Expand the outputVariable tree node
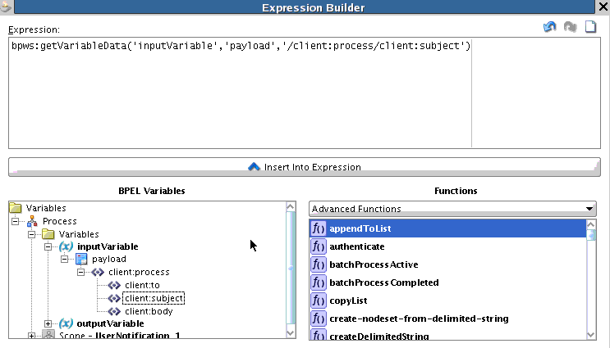The height and width of the screenshot is (348, 610). (48, 323)
